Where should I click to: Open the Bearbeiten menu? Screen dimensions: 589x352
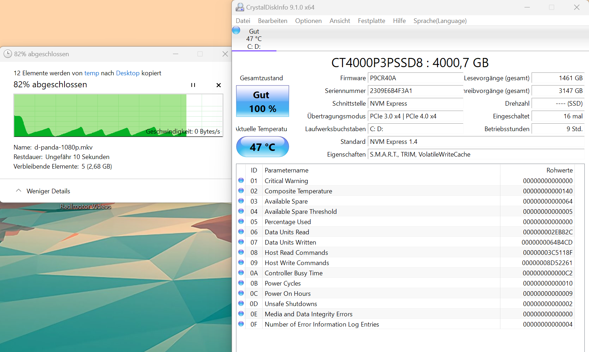pos(273,21)
